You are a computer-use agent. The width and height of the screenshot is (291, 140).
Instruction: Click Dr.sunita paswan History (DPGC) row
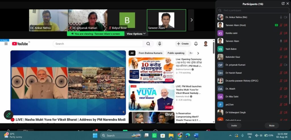253,81
